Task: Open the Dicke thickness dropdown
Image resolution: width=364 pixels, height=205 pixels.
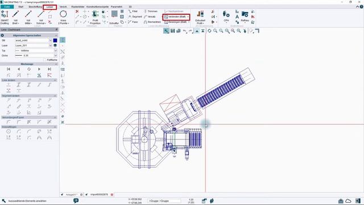Action: [x=56, y=56]
